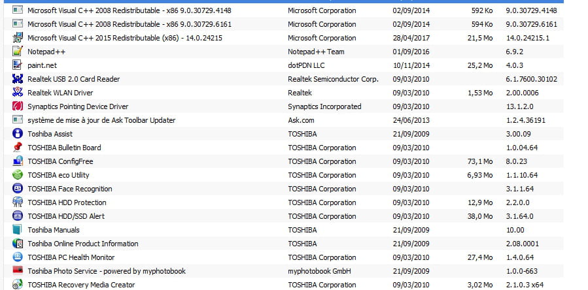This screenshot has width=588, height=290.
Task: Click the Toshiba Photo Service icon
Action: [17, 271]
